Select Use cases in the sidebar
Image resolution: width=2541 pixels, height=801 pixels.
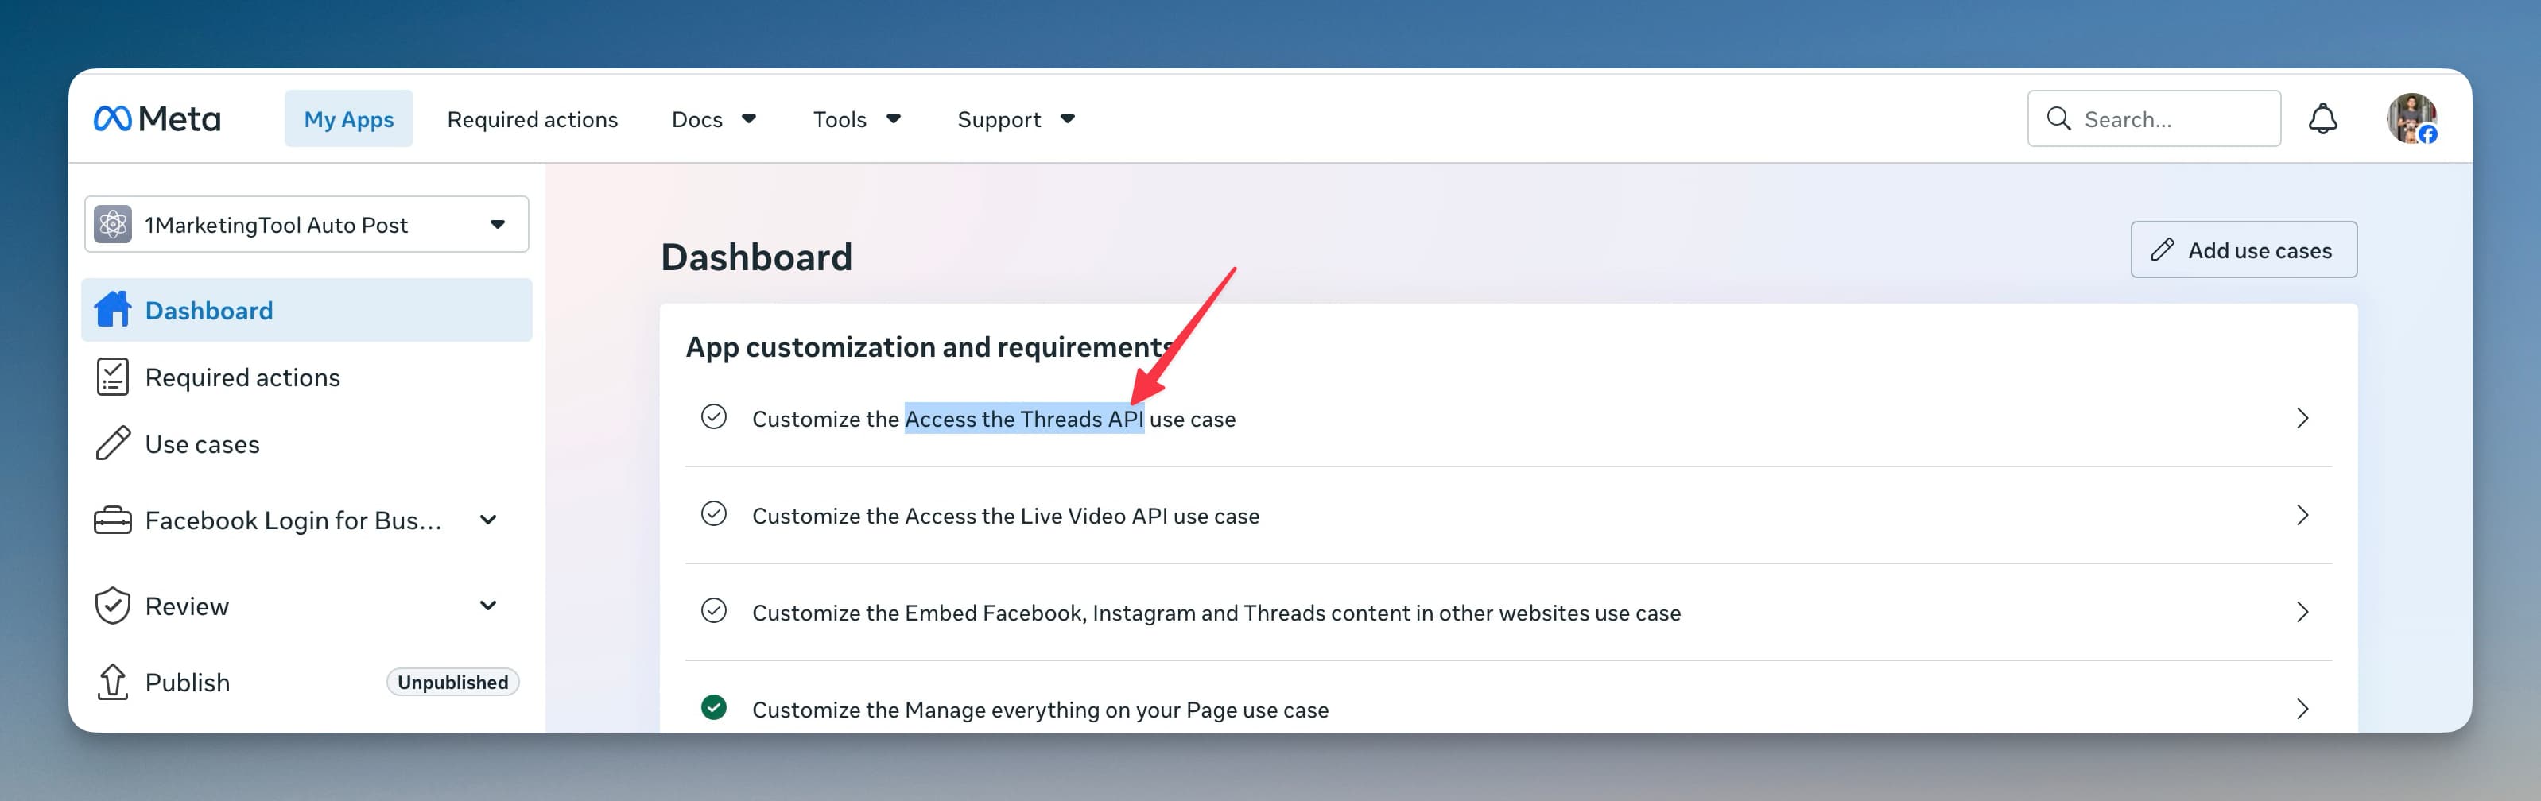(307, 444)
